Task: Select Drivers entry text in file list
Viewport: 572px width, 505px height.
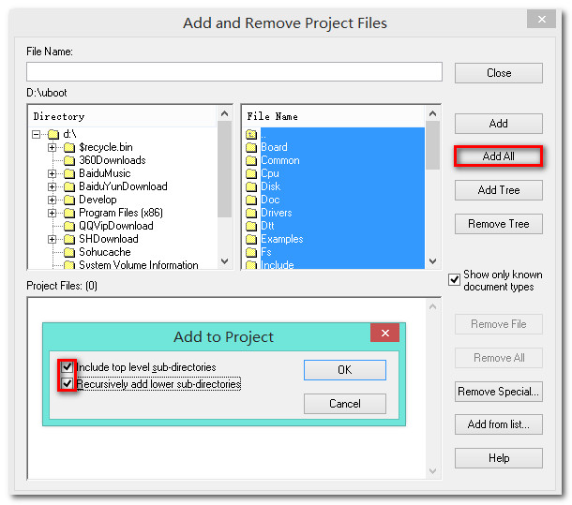Action: coord(277,213)
